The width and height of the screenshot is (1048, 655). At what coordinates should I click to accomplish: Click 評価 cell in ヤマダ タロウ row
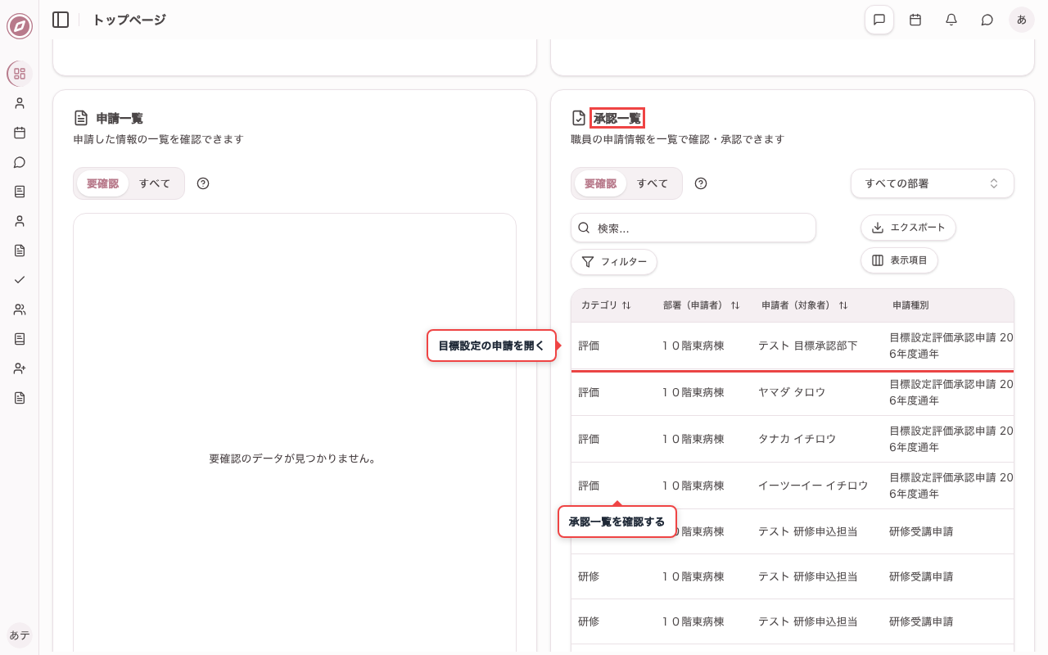coord(589,393)
